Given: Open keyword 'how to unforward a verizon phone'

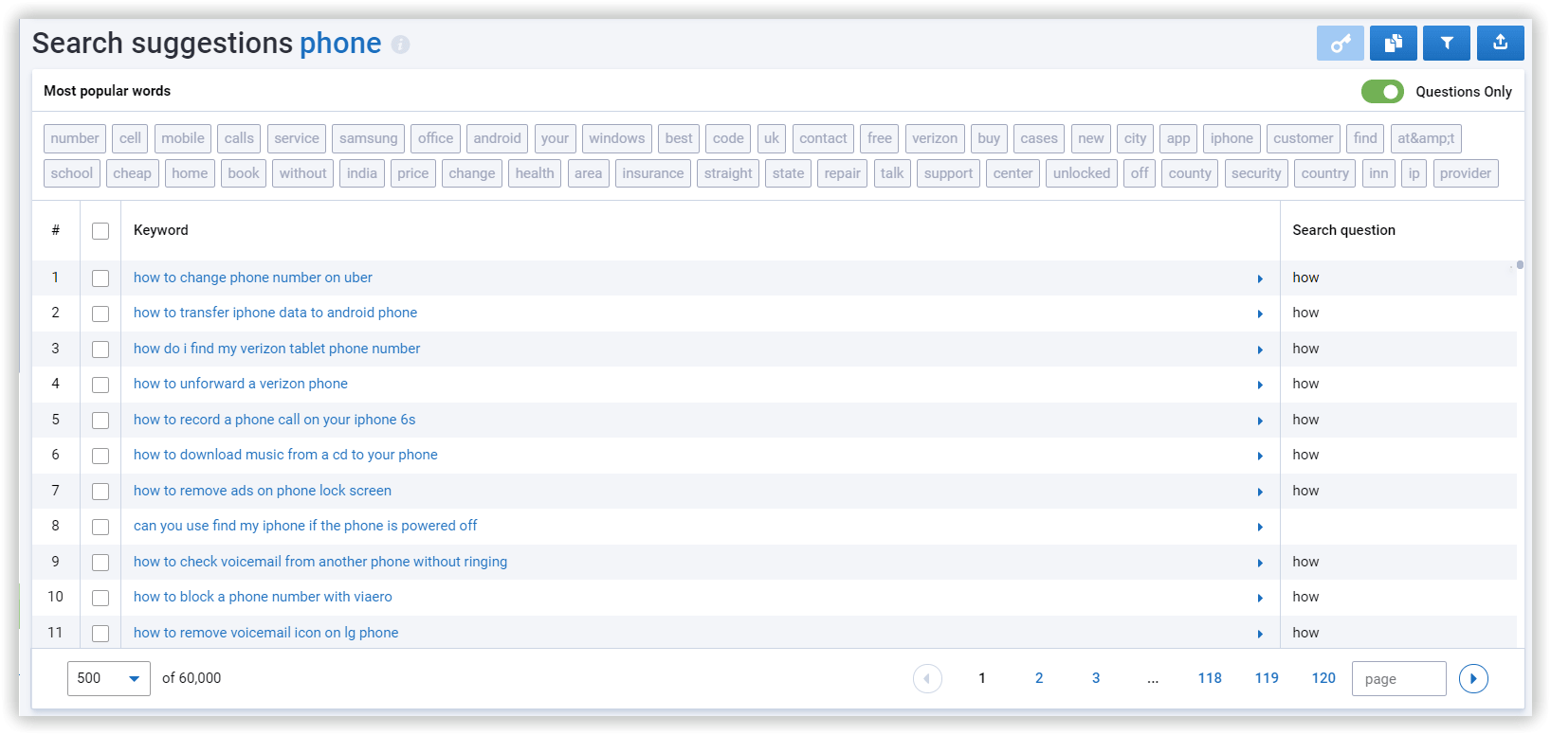Looking at the screenshot, I should point(241,384).
